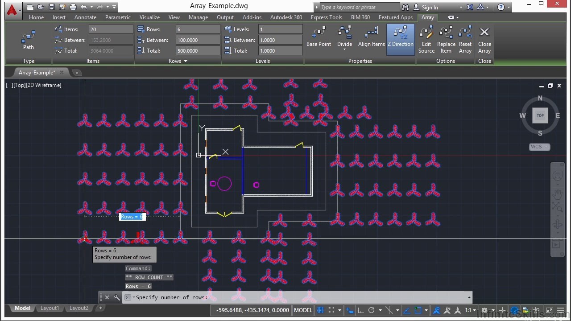Click the Rows count field
This screenshot has width=571, height=321.
coord(198,29)
